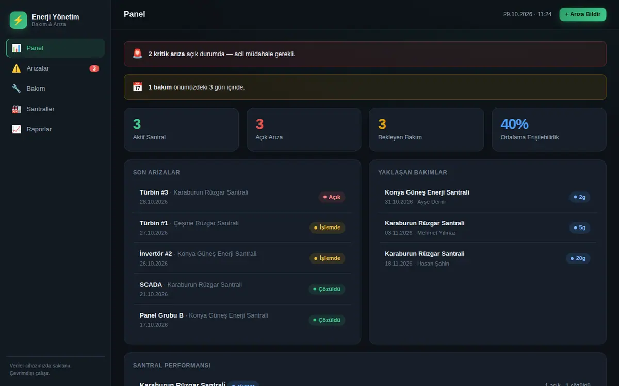
Task: Open Karaburun maintenance dated 18.11.2026
Action: click(x=487, y=258)
